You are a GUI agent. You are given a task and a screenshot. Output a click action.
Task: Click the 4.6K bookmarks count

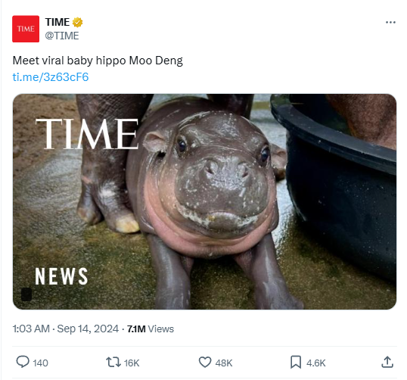[316, 363]
